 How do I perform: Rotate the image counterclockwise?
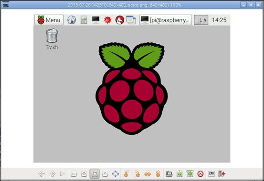[x=127, y=174]
